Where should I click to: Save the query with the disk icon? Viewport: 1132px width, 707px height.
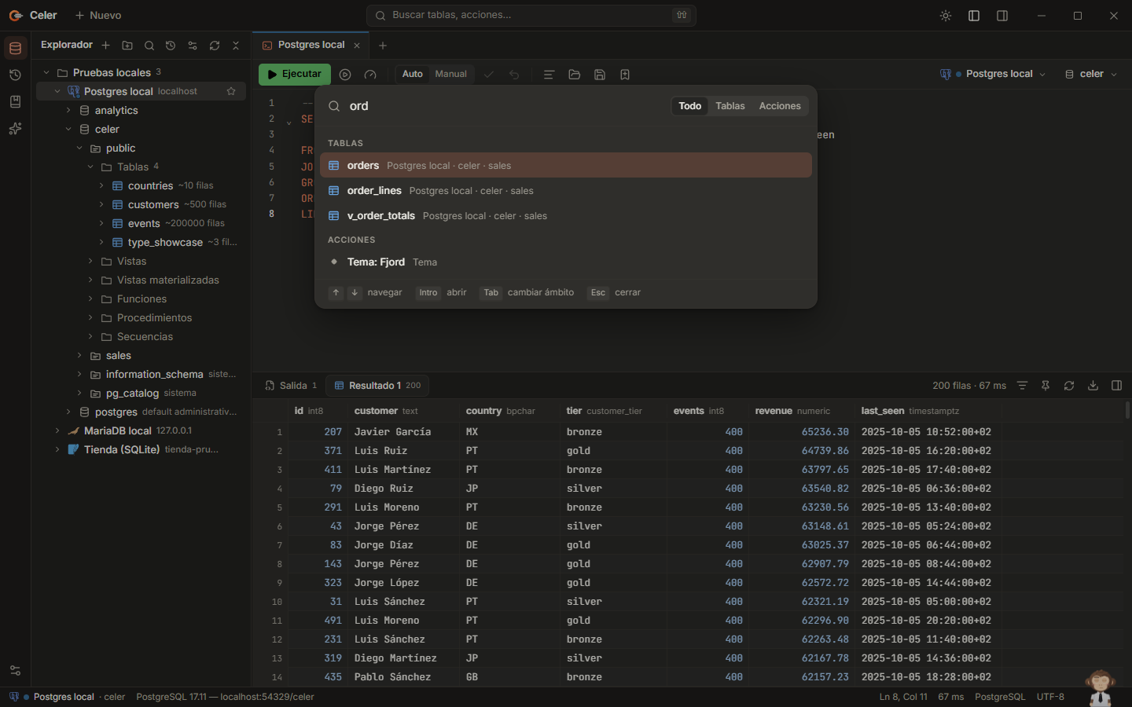[600, 75]
